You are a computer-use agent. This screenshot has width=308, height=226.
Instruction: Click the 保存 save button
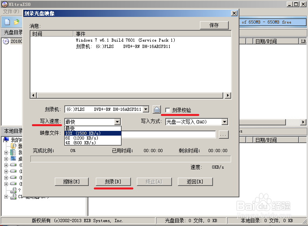pyautogui.click(x=214, y=25)
